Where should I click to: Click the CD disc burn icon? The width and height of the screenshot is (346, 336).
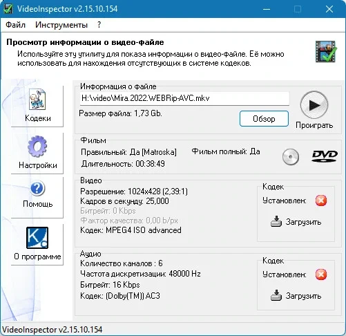[x=291, y=157]
